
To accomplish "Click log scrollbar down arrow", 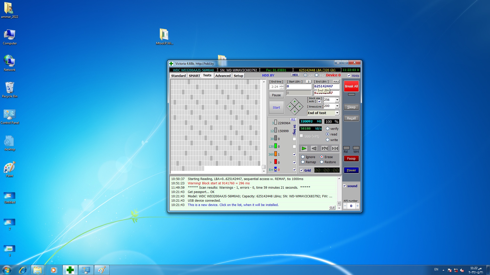I will click(x=339, y=208).
